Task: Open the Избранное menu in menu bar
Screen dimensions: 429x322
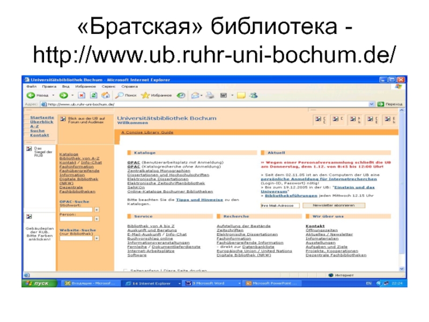Action: click(x=86, y=86)
